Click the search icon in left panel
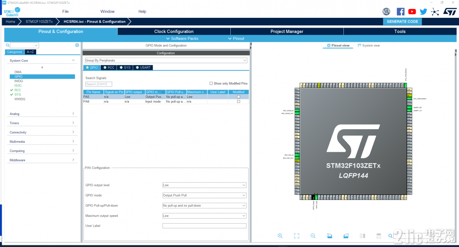The height and width of the screenshot is (247, 459). point(8,45)
